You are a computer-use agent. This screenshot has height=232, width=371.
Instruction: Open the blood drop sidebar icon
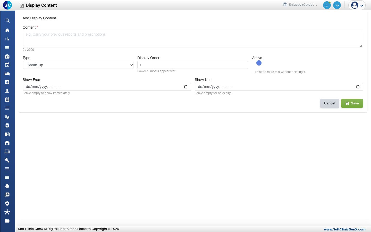[7, 186]
